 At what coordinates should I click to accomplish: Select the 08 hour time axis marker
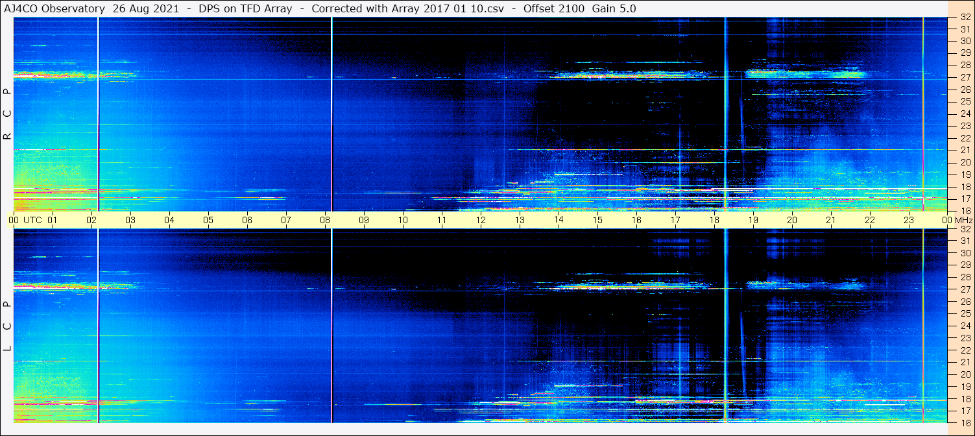[325, 220]
